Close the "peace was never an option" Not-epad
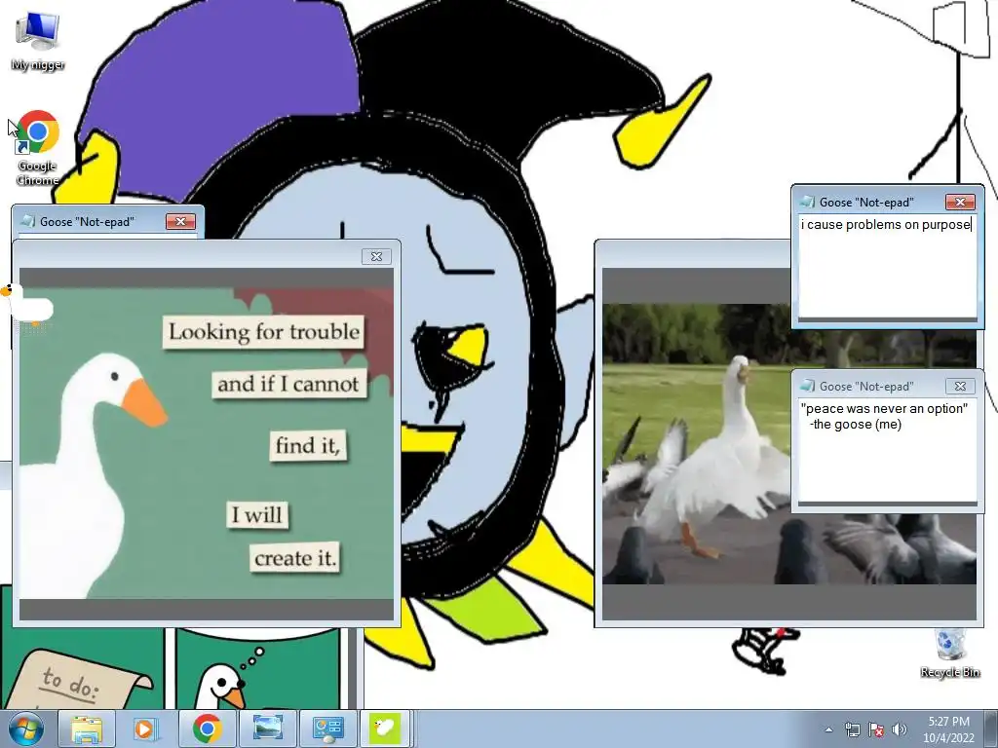 point(960,386)
